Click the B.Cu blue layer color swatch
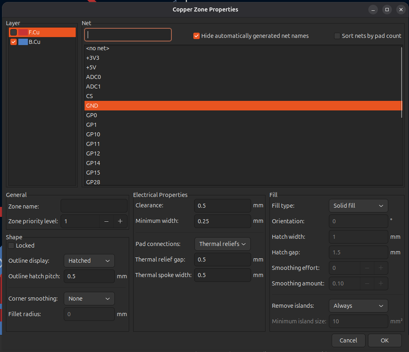409x352 pixels. [23, 42]
